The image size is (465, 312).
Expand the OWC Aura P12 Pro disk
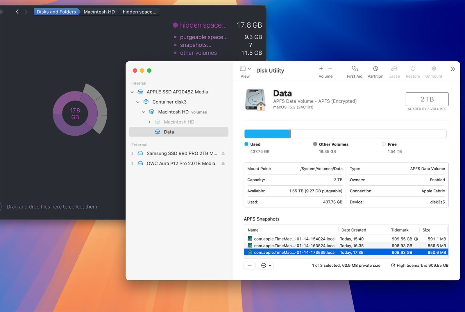(x=132, y=164)
